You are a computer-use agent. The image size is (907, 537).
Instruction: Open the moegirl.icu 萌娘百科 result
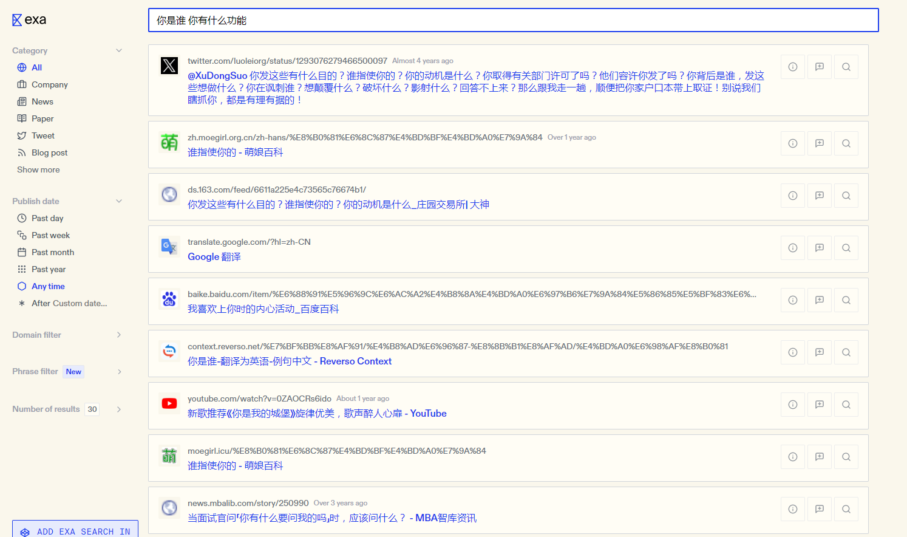point(235,465)
